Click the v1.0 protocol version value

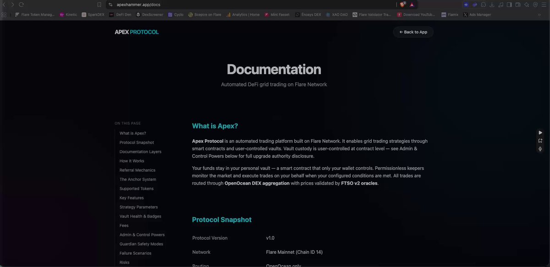270,238
